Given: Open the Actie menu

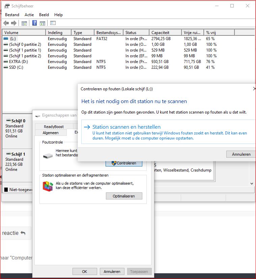Looking at the screenshot, I should (29, 15).
